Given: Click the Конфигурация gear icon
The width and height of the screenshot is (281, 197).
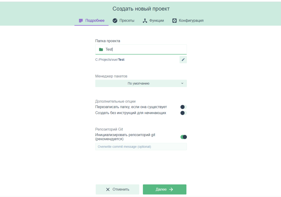Looking at the screenshot, I should (175, 21).
